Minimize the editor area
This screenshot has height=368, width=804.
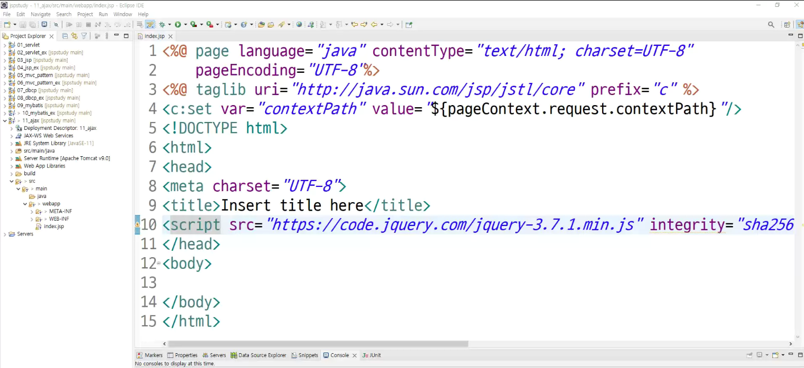coord(791,35)
